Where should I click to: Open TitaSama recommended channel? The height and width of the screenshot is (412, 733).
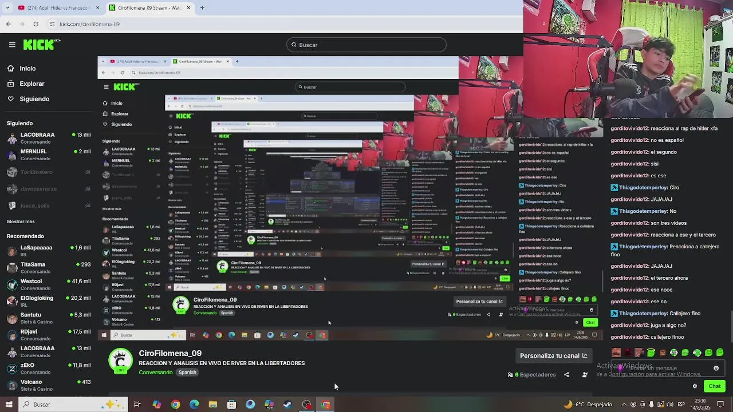(49, 267)
